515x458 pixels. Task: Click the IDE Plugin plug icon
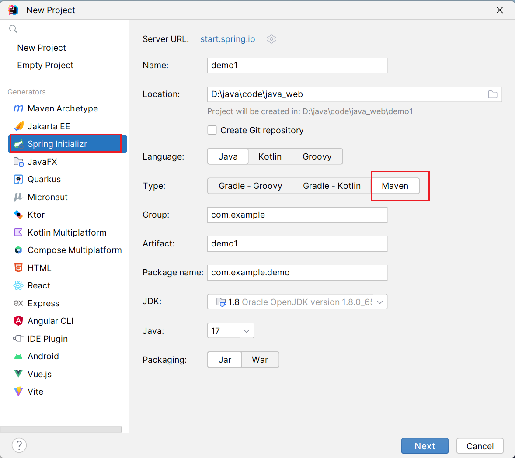[x=18, y=339]
